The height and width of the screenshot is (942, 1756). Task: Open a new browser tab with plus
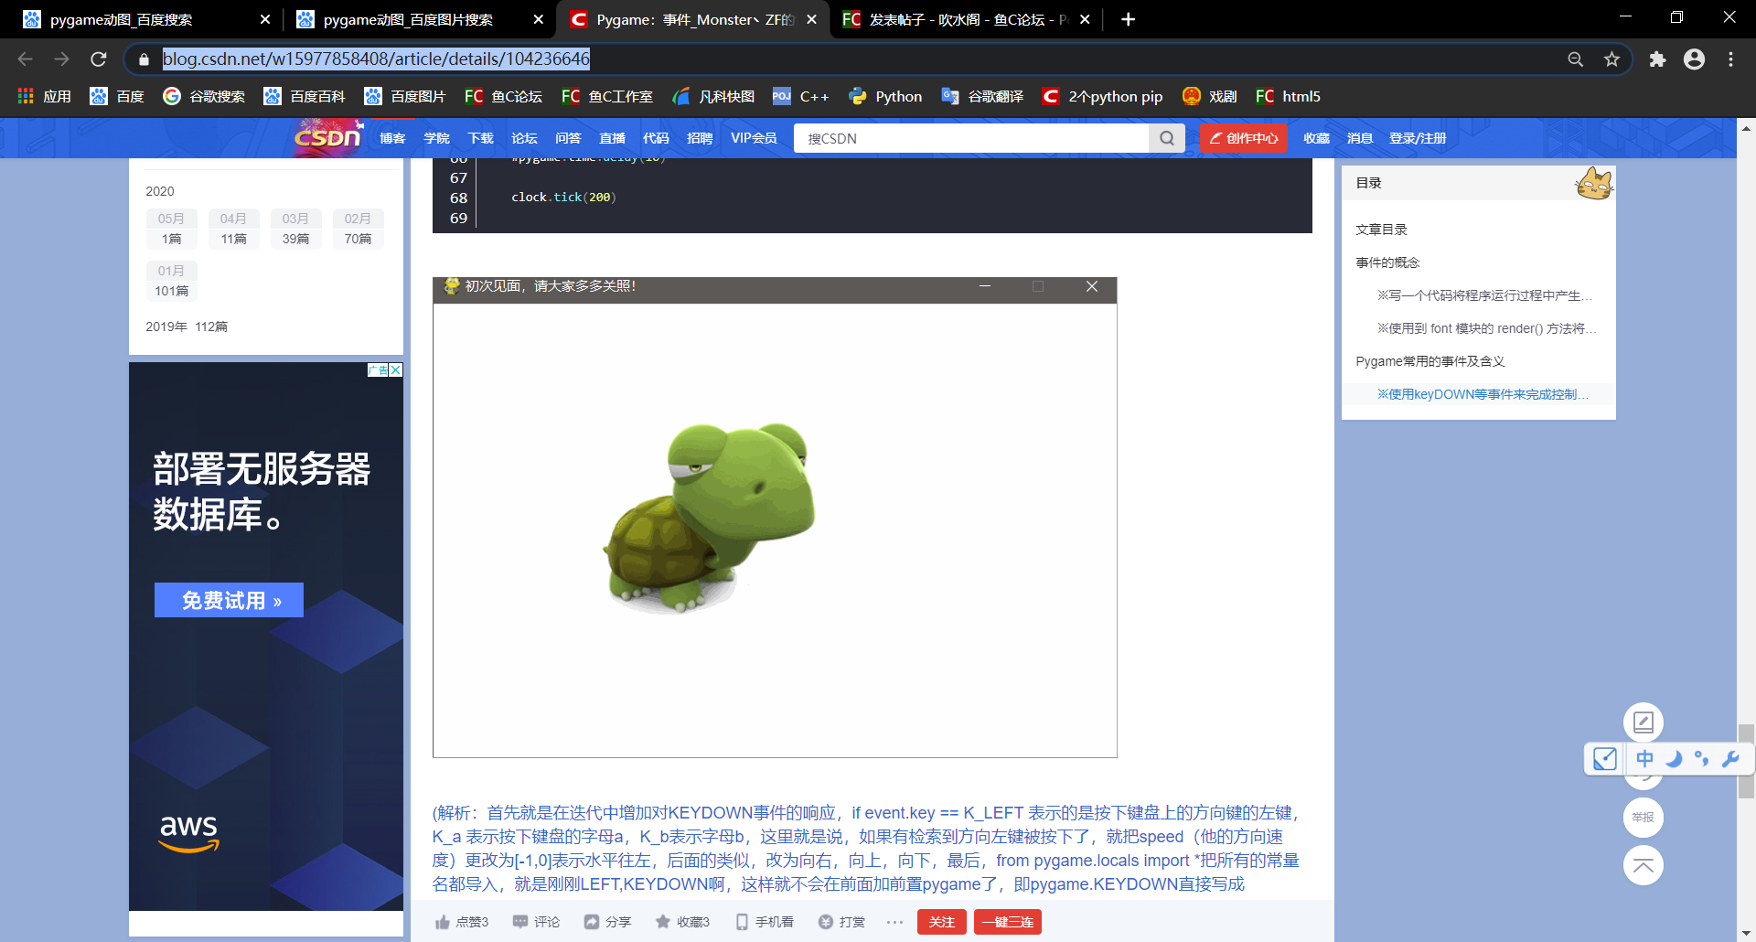[1128, 19]
